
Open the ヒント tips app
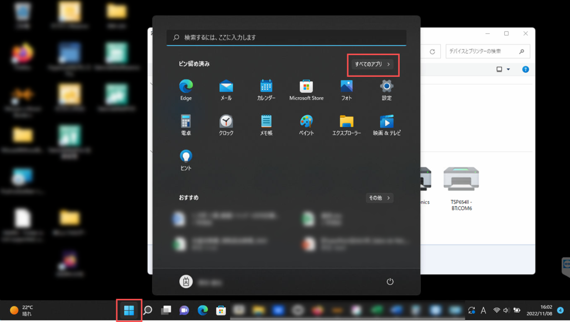click(186, 160)
